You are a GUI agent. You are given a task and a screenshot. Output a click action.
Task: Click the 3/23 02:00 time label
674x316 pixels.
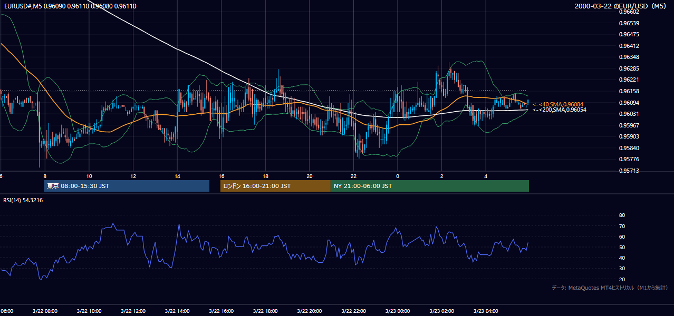(441, 311)
